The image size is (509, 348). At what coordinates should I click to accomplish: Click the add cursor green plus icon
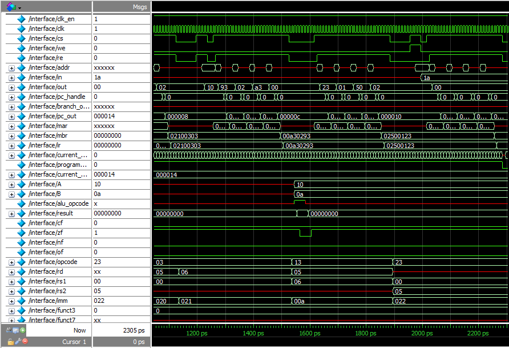(x=23, y=330)
